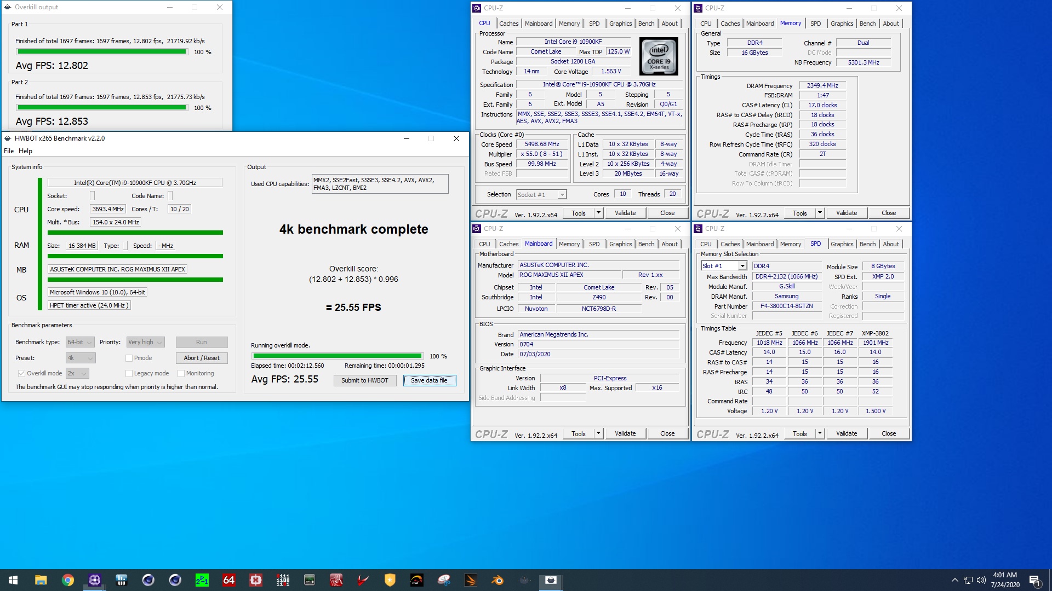Image resolution: width=1052 pixels, height=591 pixels.
Task: Open the Preset 4k dropdown
Action: click(81, 358)
